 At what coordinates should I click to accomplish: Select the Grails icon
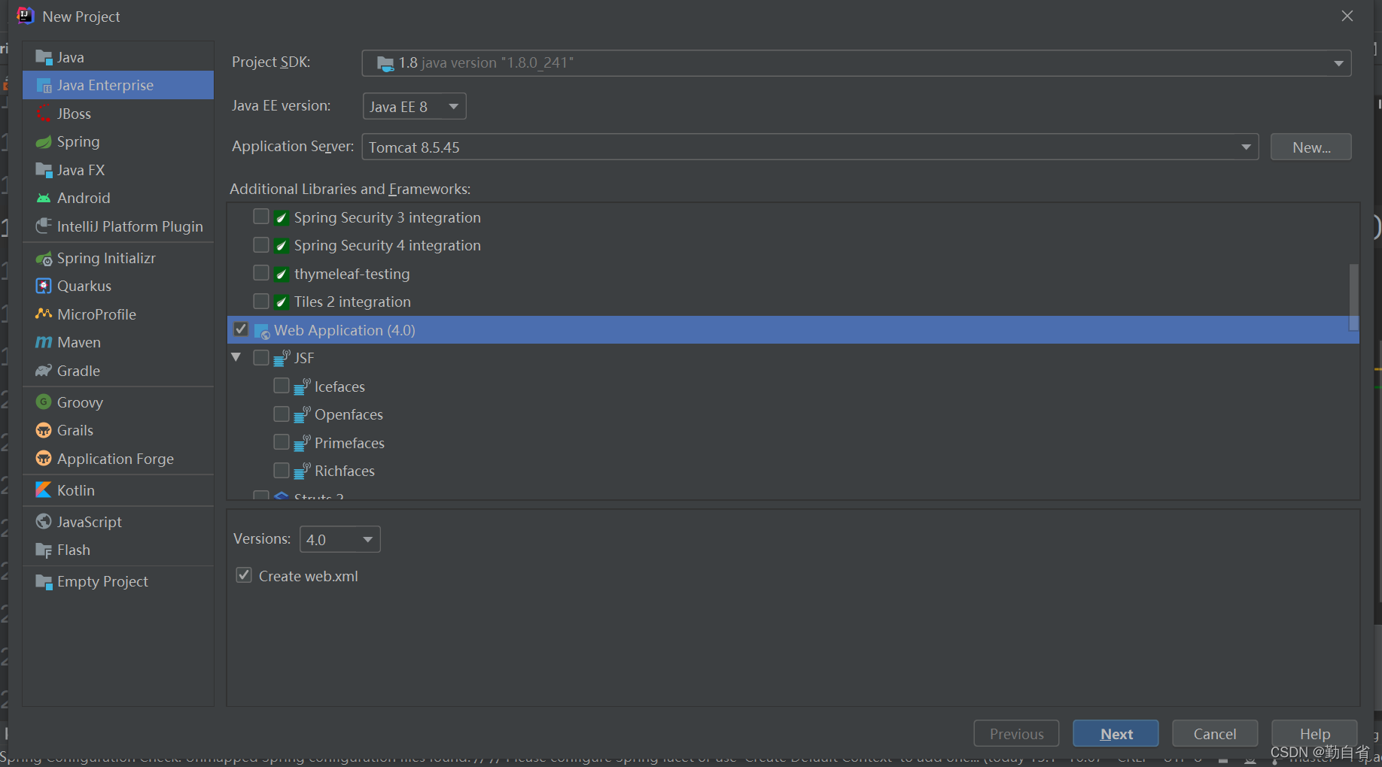click(x=44, y=431)
